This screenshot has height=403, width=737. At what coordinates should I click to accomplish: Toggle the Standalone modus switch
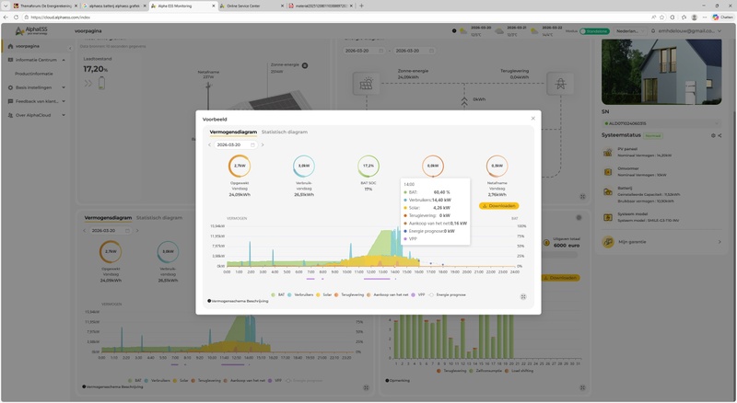594,31
